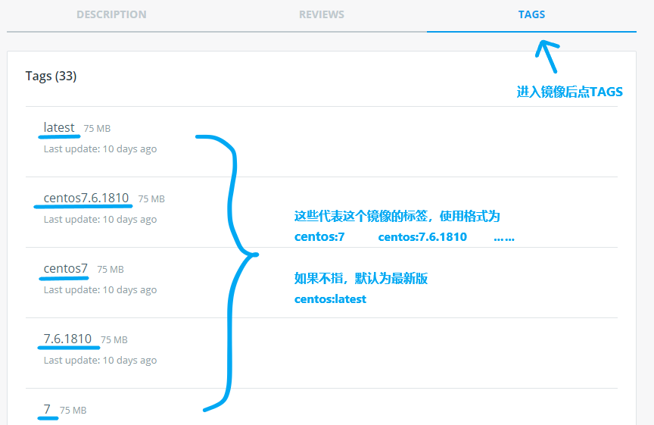
Task: Click Last update text under latest tag
Action: (100, 149)
